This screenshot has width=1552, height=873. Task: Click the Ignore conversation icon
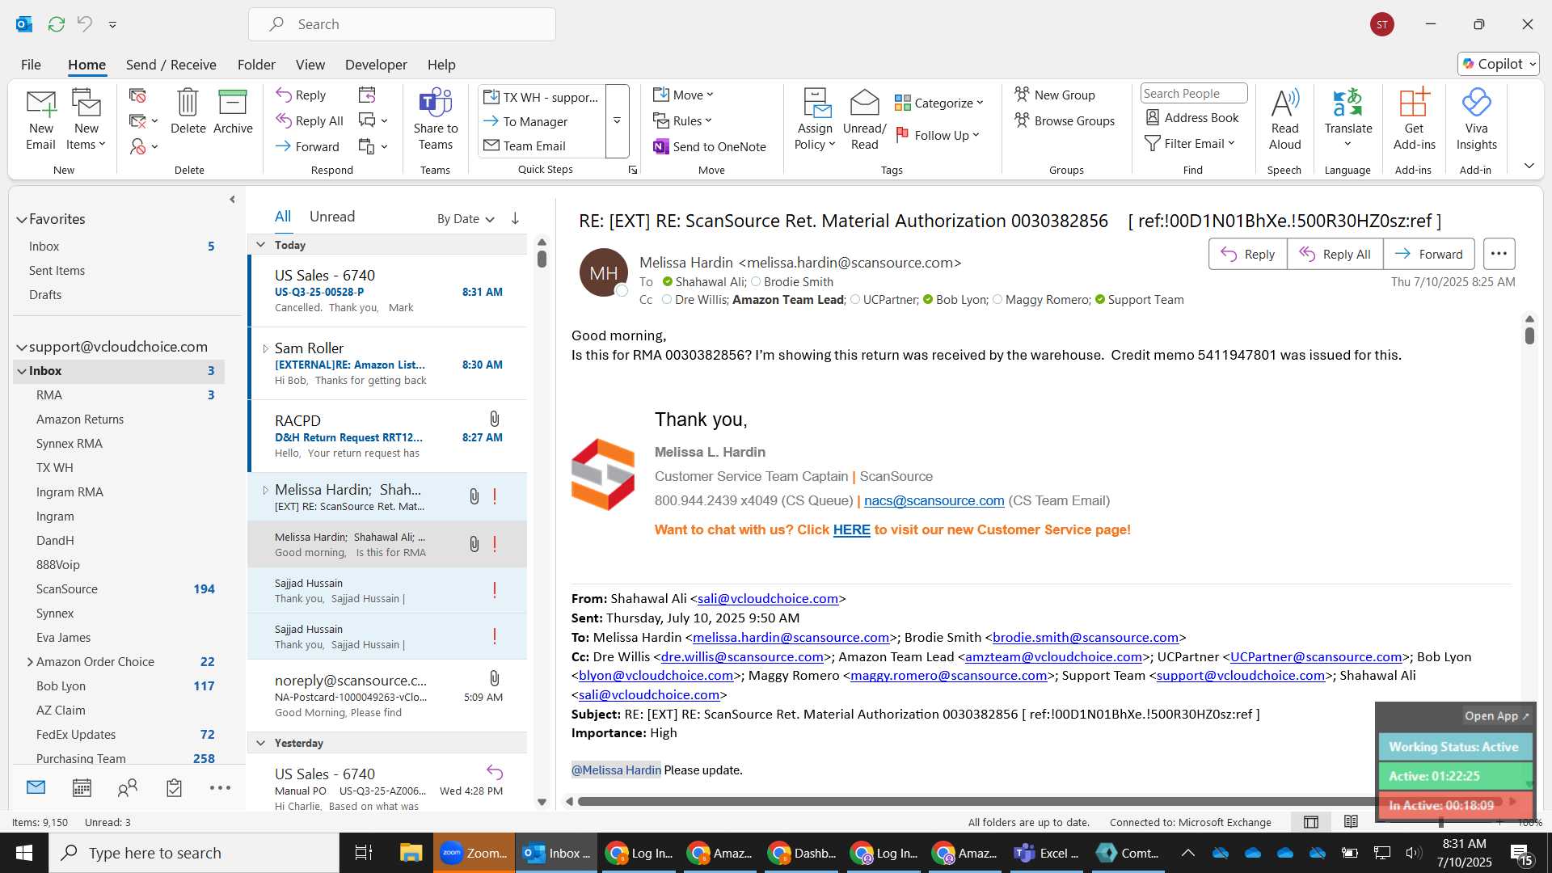[137, 95]
